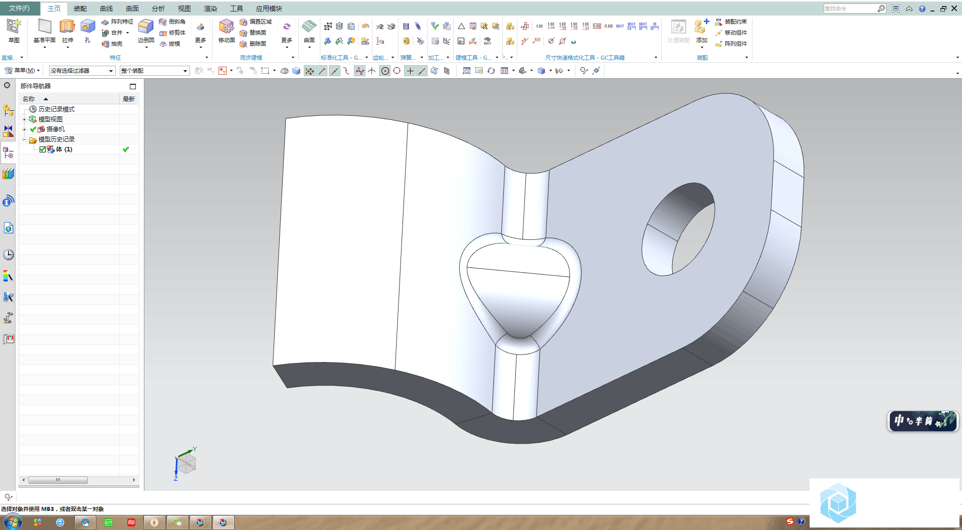This screenshot has height=530, width=962.
Task: Select the 历史记录模式 tree item
Action: [x=56, y=109]
